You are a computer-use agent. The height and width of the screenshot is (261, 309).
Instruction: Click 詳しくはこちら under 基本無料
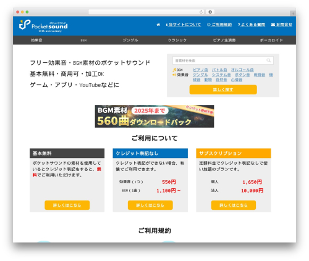[x=67, y=205]
